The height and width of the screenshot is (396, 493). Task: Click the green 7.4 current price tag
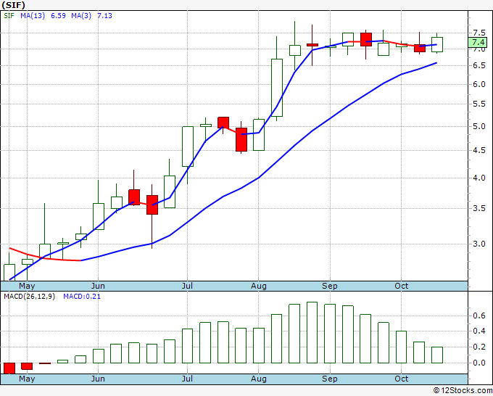[x=478, y=42]
